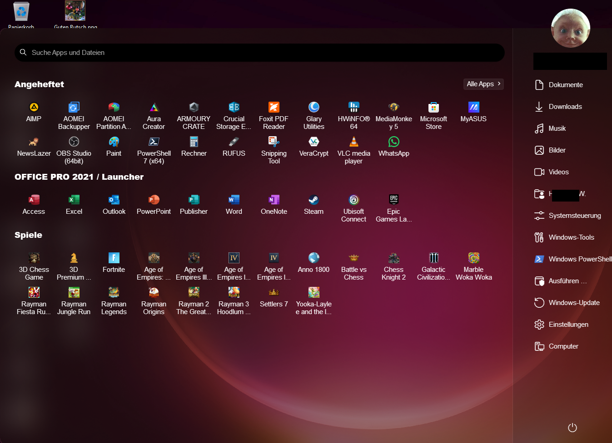Open the Snipping Tool
This screenshot has height=443, width=612.
tap(274, 150)
